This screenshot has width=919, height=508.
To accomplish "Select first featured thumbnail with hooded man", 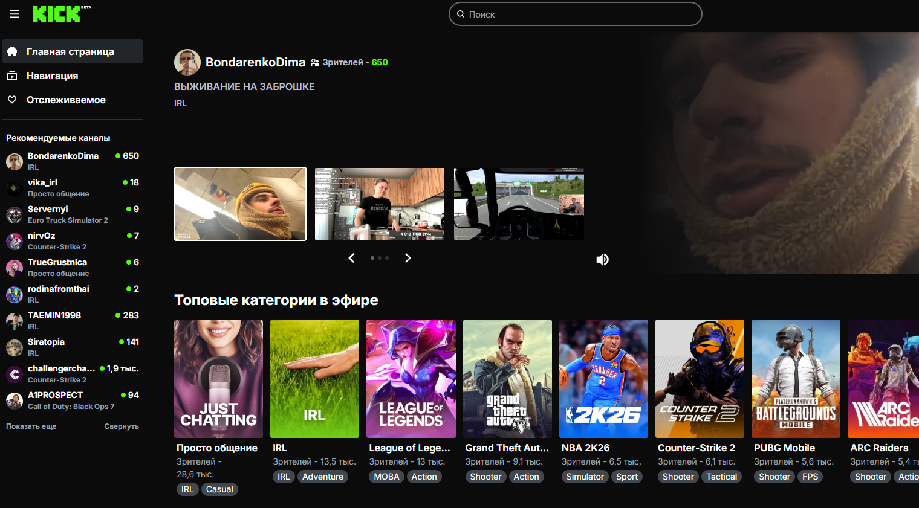I will [x=240, y=204].
